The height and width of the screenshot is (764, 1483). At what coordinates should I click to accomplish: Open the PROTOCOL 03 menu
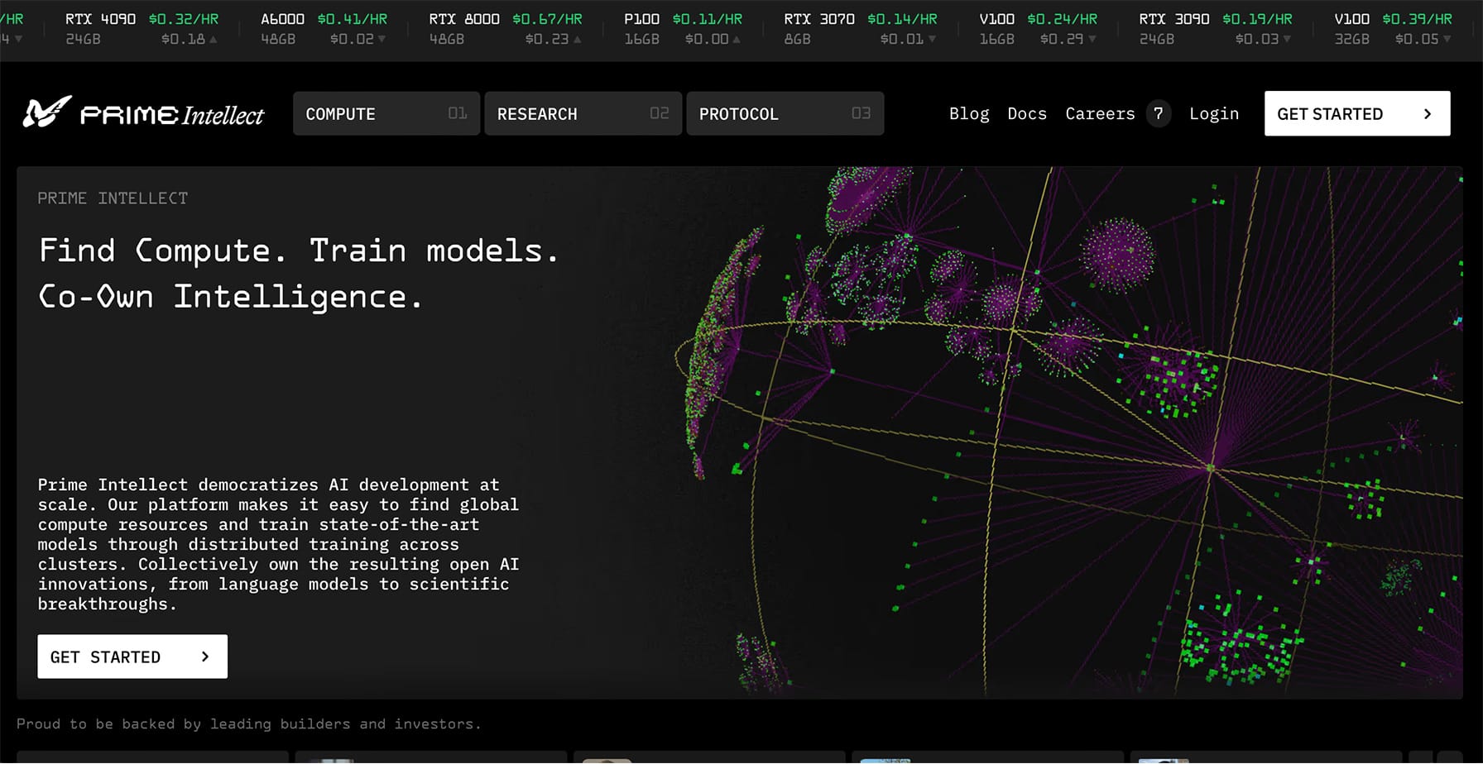[x=785, y=113]
